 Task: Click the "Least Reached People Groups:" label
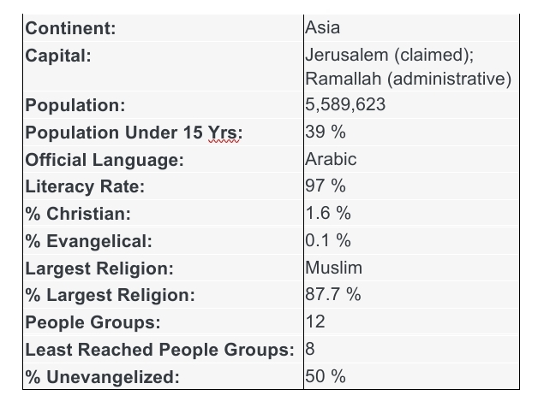[159, 350]
